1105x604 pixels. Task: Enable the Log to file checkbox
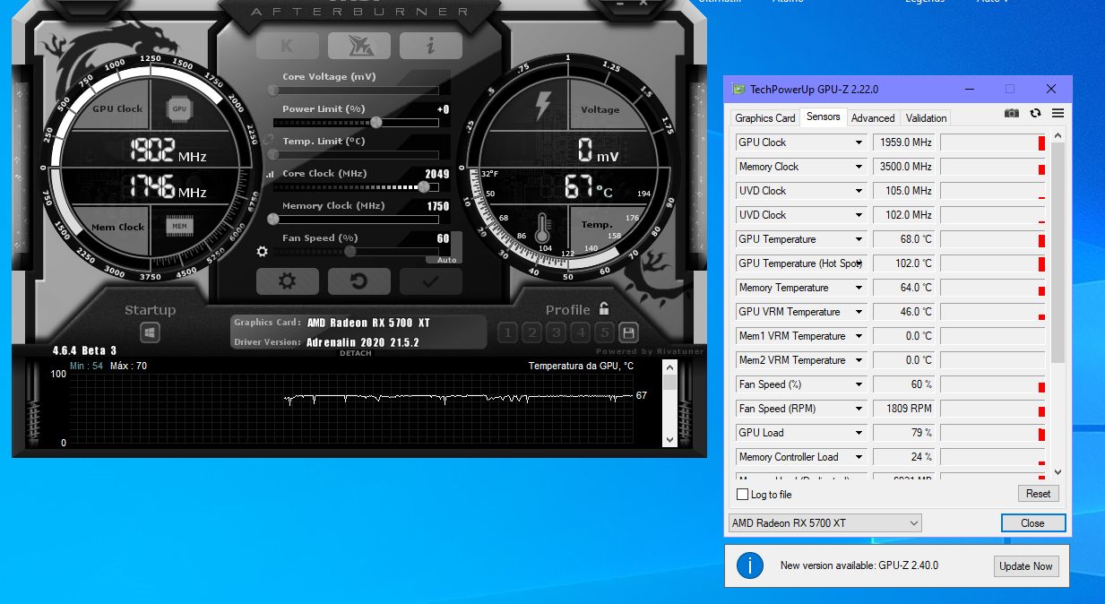pyautogui.click(x=742, y=495)
